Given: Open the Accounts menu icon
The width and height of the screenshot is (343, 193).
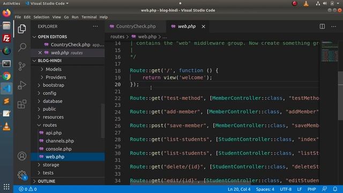Looking at the screenshot, I should click(22, 156).
